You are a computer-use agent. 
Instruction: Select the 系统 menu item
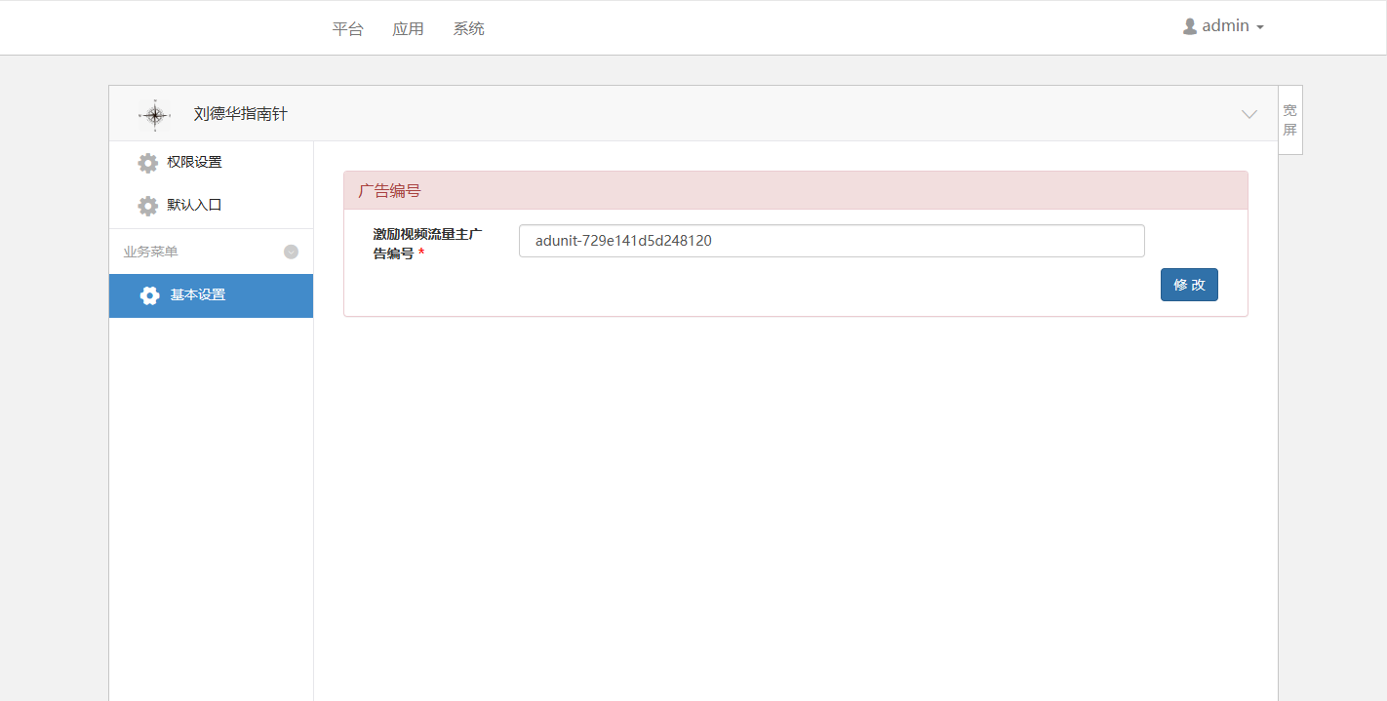pyautogui.click(x=468, y=28)
